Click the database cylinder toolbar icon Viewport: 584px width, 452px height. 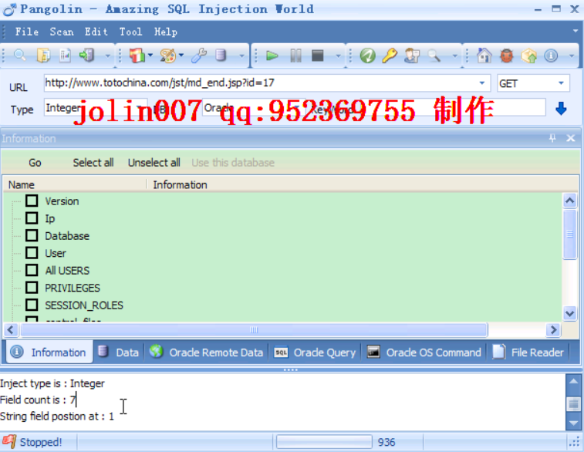coord(221,56)
